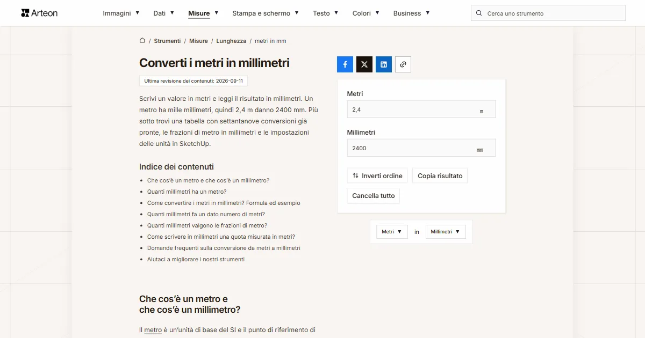Go to Misure breadcrumb link
Image resolution: width=645 pixels, height=338 pixels.
[198, 41]
